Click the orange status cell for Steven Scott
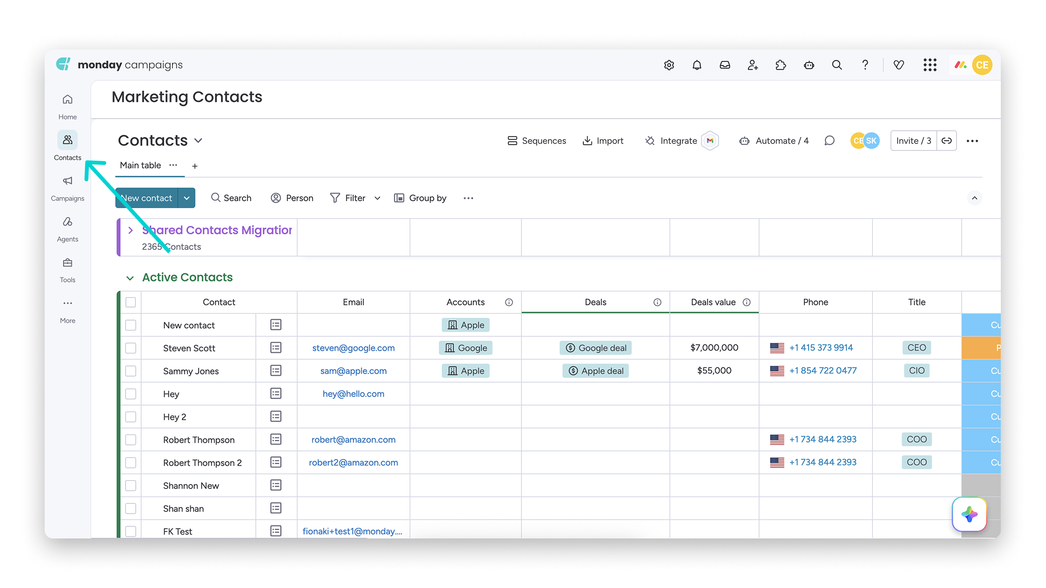The width and height of the screenshot is (1046, 588). [981, 348]
